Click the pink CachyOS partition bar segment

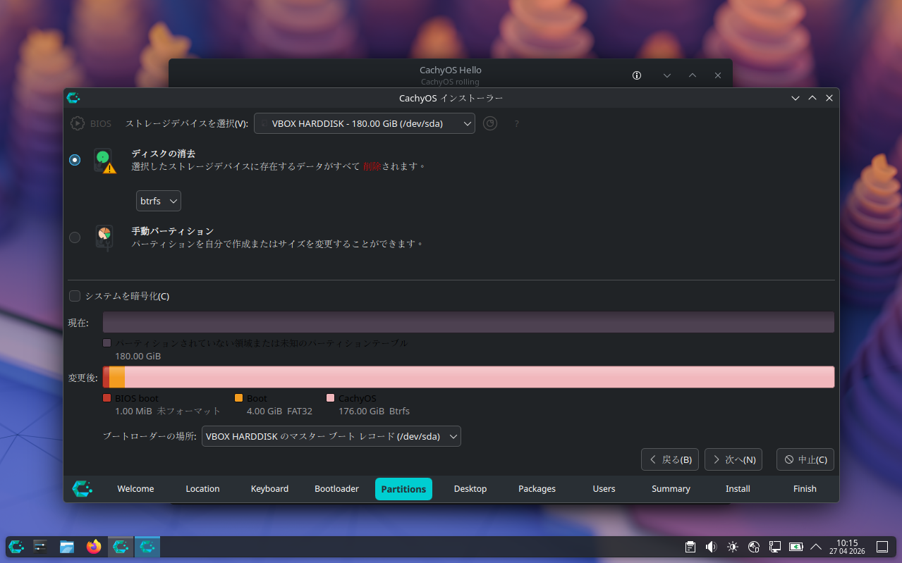point(480,377)
